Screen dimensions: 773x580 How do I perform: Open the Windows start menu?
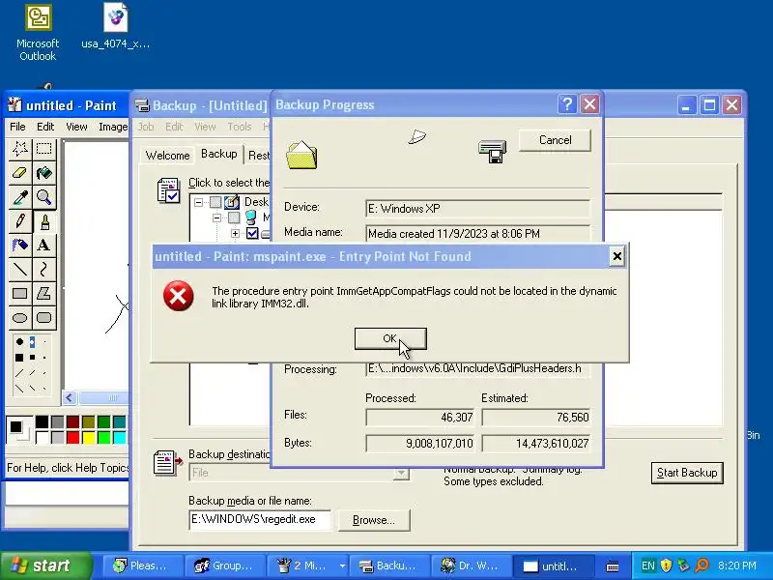(46, 565)
